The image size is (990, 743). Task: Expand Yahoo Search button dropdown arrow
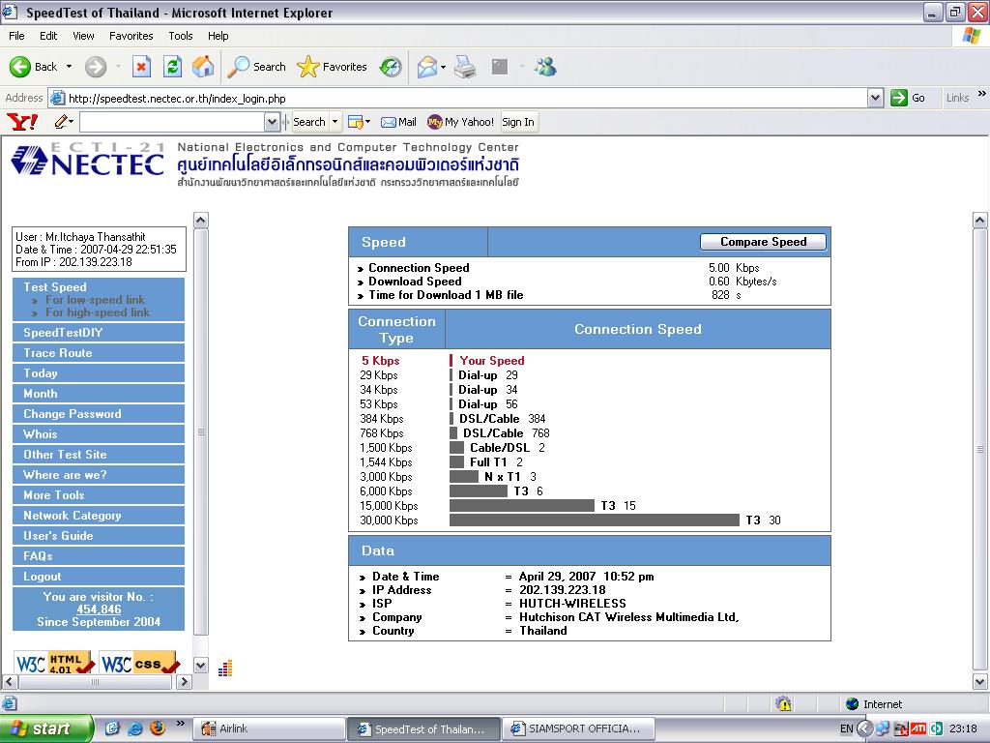coord(335,122)
